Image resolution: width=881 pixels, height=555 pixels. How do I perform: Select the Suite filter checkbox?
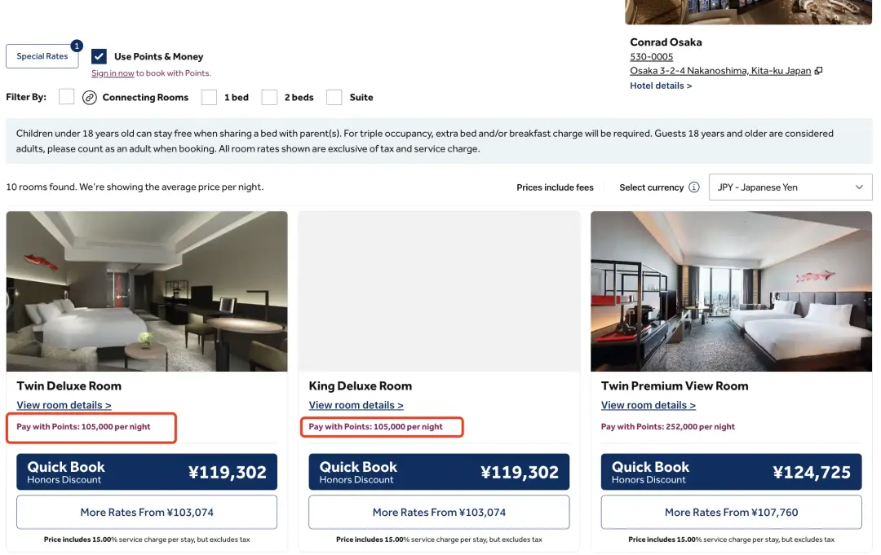click(x=334, y=98)
